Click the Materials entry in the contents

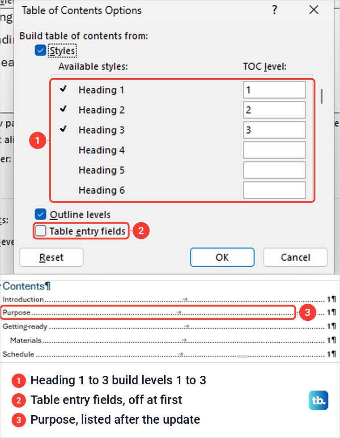click(173, 340)
